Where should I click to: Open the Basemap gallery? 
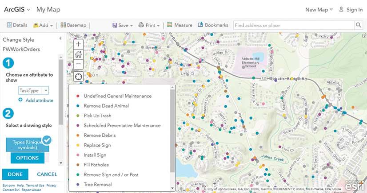(73, 25)
